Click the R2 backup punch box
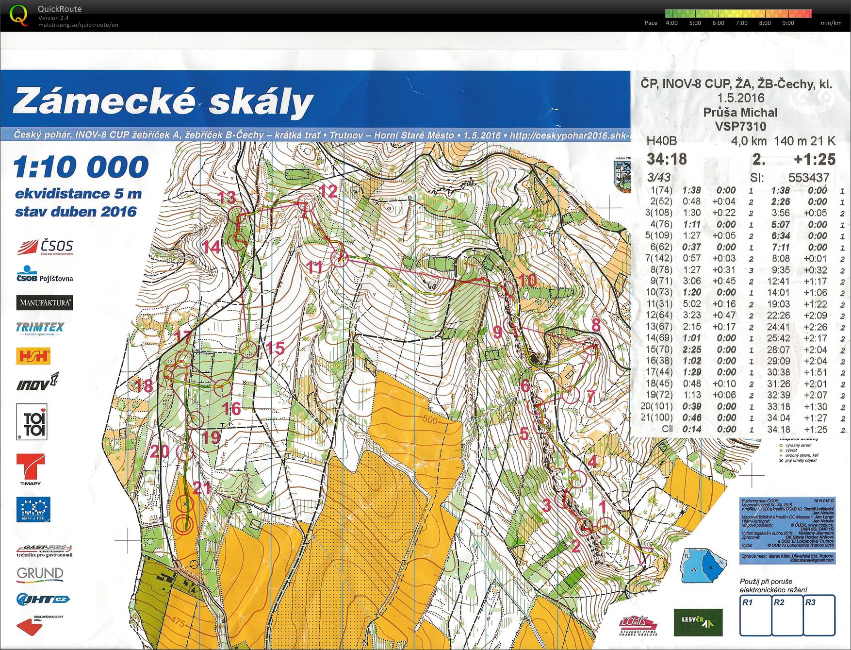Image resolution: width=851 pixels, height=650 pixels. (787, 615)
